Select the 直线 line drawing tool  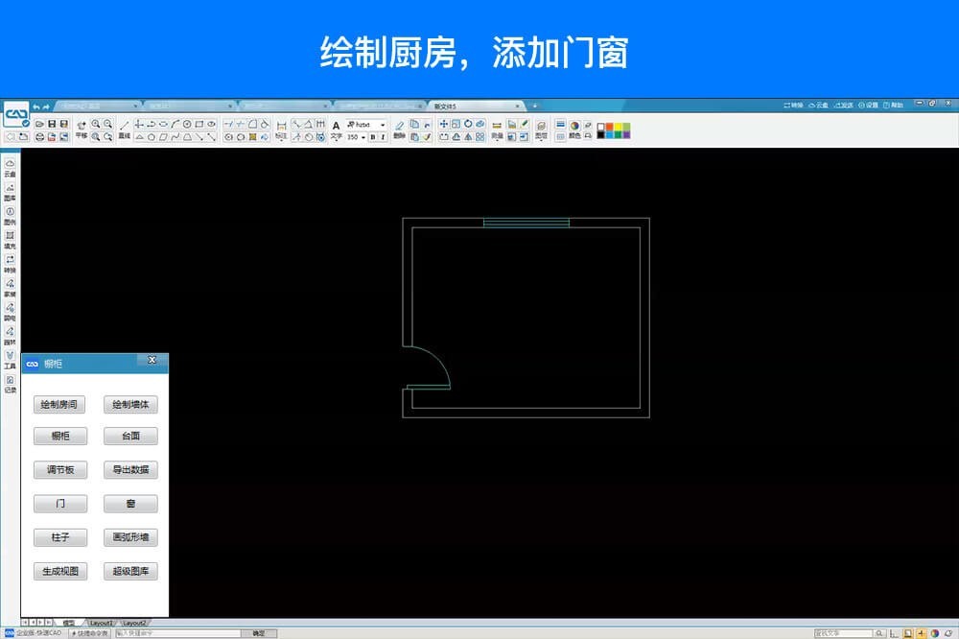pyautogui.click(x=124, y=130)
